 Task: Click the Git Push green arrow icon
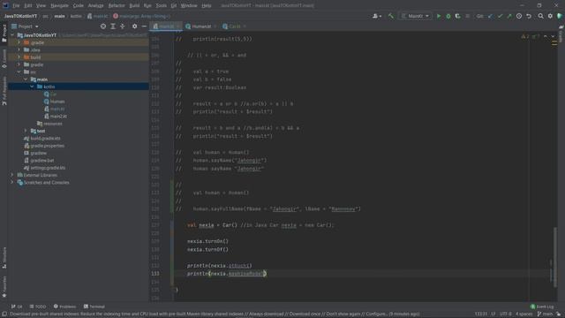(x=509, y=16)
